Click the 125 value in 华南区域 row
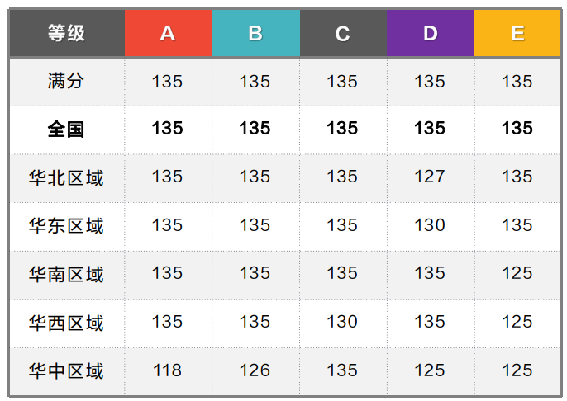This screenshot has width=567, height=401. [517, 273]
